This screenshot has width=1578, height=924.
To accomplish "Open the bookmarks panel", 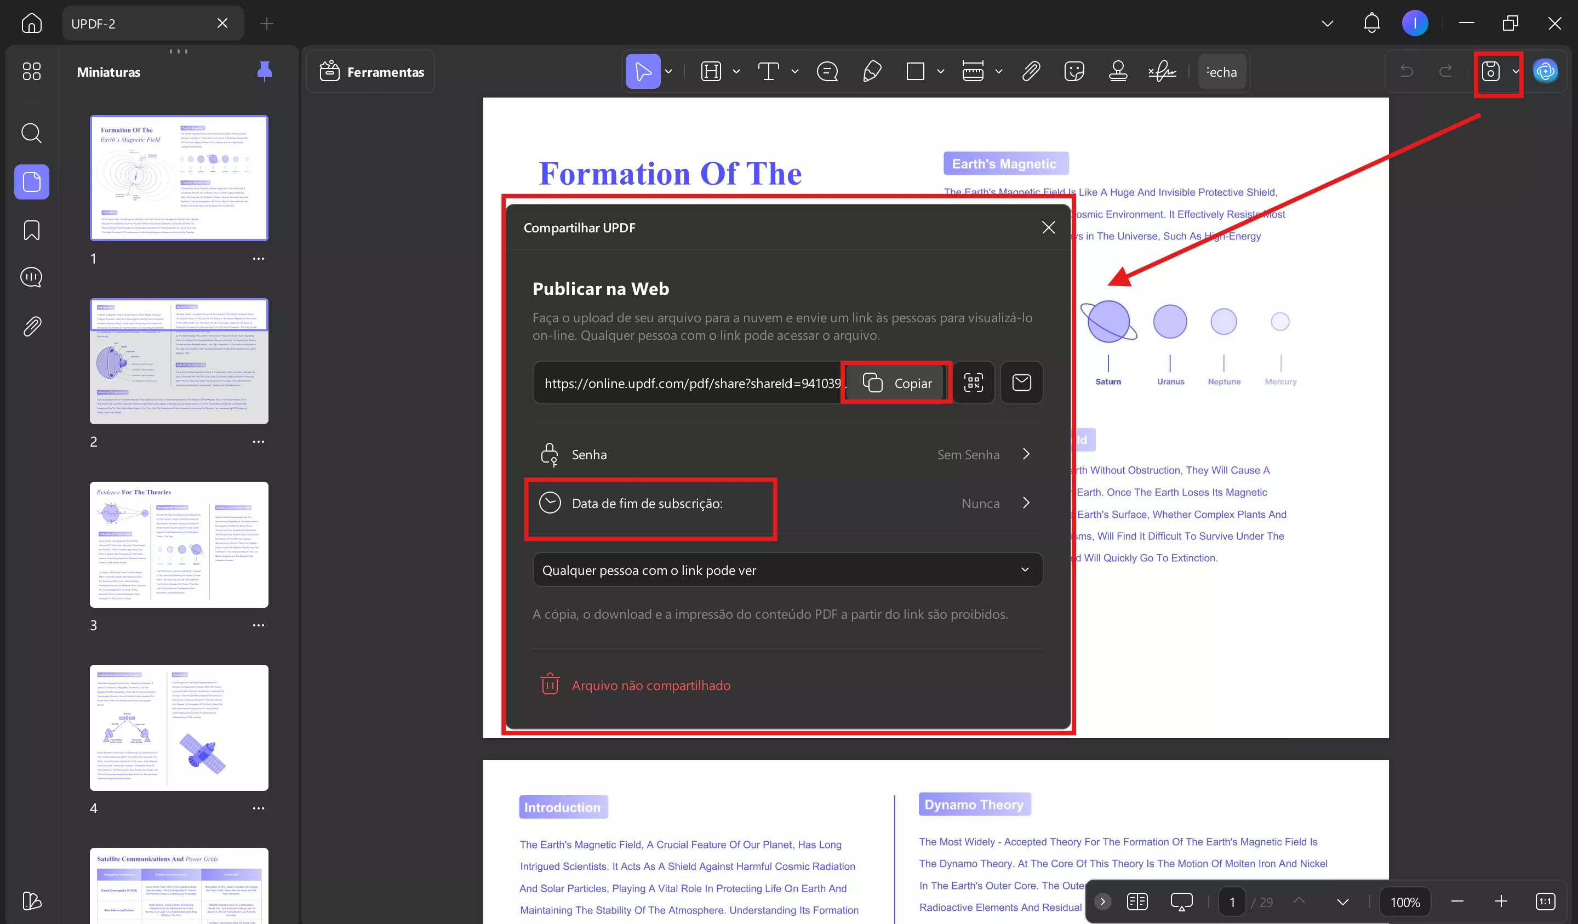I will [31, 230].
